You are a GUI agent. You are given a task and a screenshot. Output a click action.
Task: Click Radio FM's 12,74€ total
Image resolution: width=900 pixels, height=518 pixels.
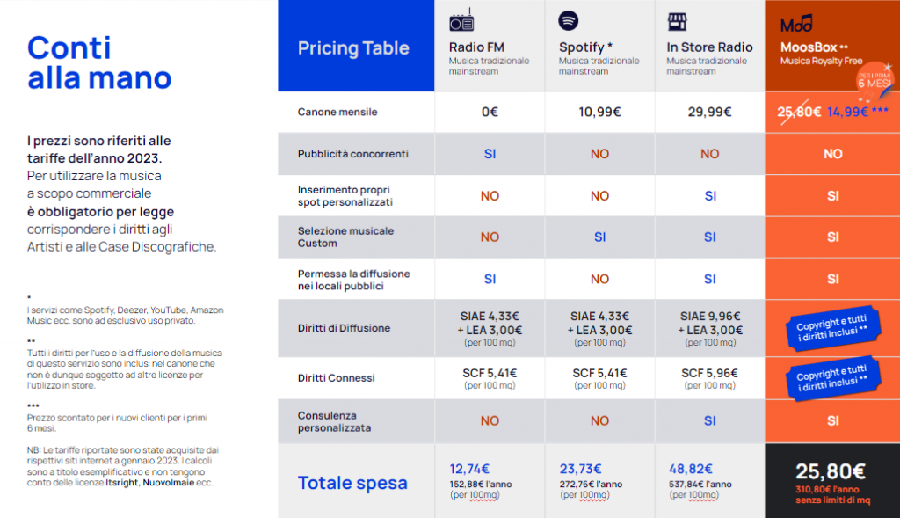pos(469,469)
